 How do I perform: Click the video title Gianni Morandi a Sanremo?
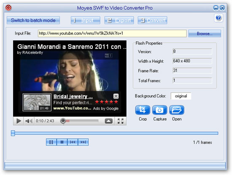pos(72,47)
